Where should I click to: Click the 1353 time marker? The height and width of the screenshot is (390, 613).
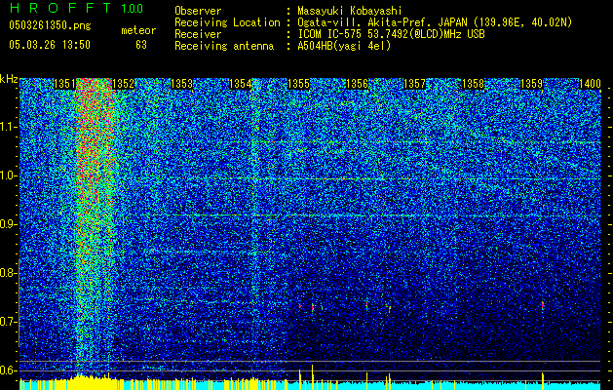[182, 84]
